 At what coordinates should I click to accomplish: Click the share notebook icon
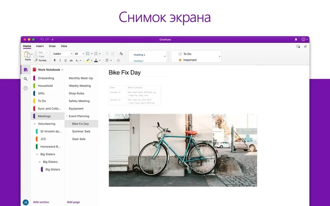pos(305,46)
